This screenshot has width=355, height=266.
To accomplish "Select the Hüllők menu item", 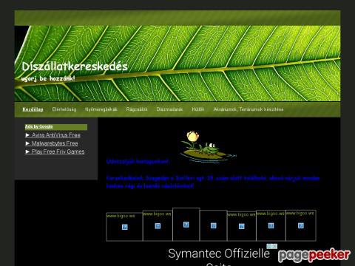I will (198, 109).
